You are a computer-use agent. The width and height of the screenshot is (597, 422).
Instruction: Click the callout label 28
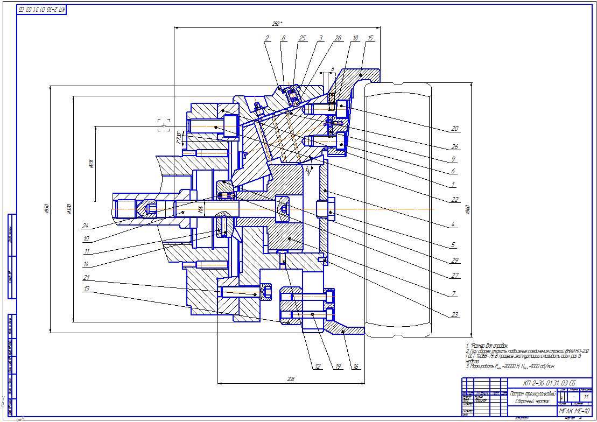coord(338,38)
